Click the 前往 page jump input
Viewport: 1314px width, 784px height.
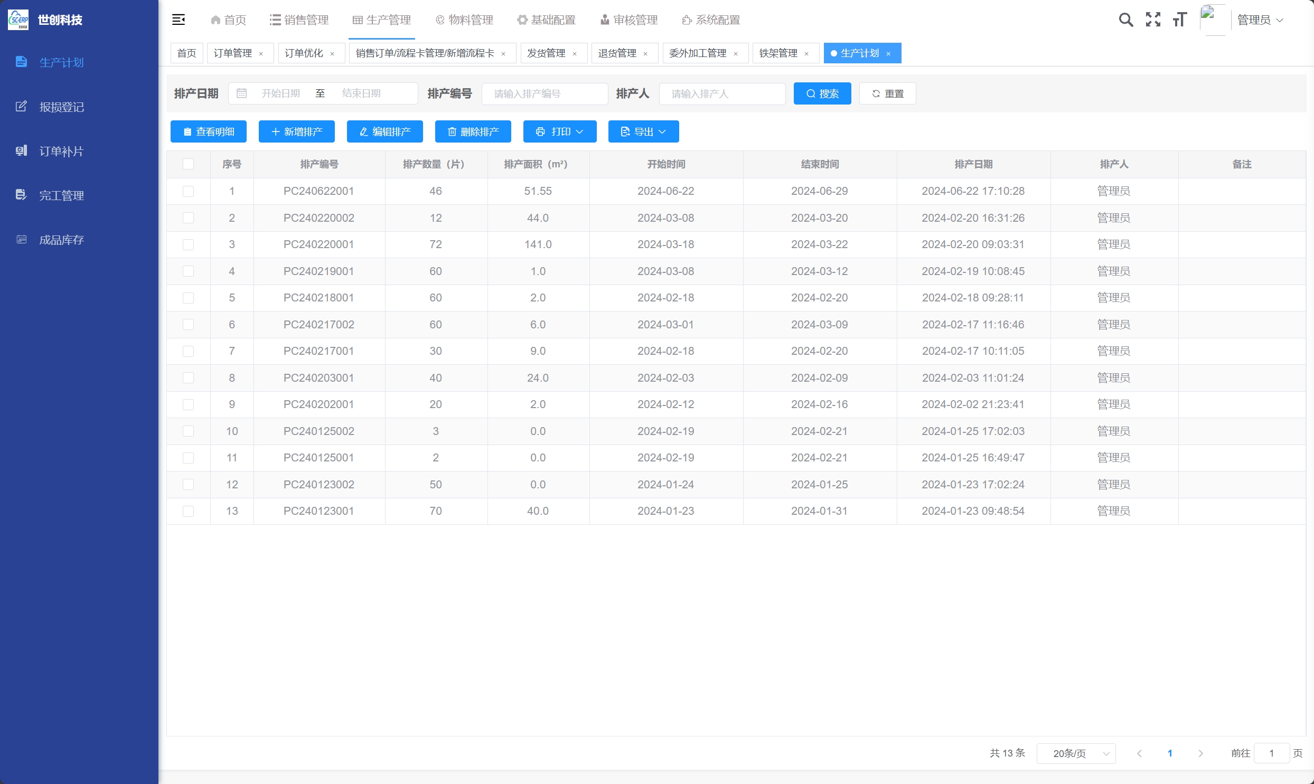(x=1272, y=753)
